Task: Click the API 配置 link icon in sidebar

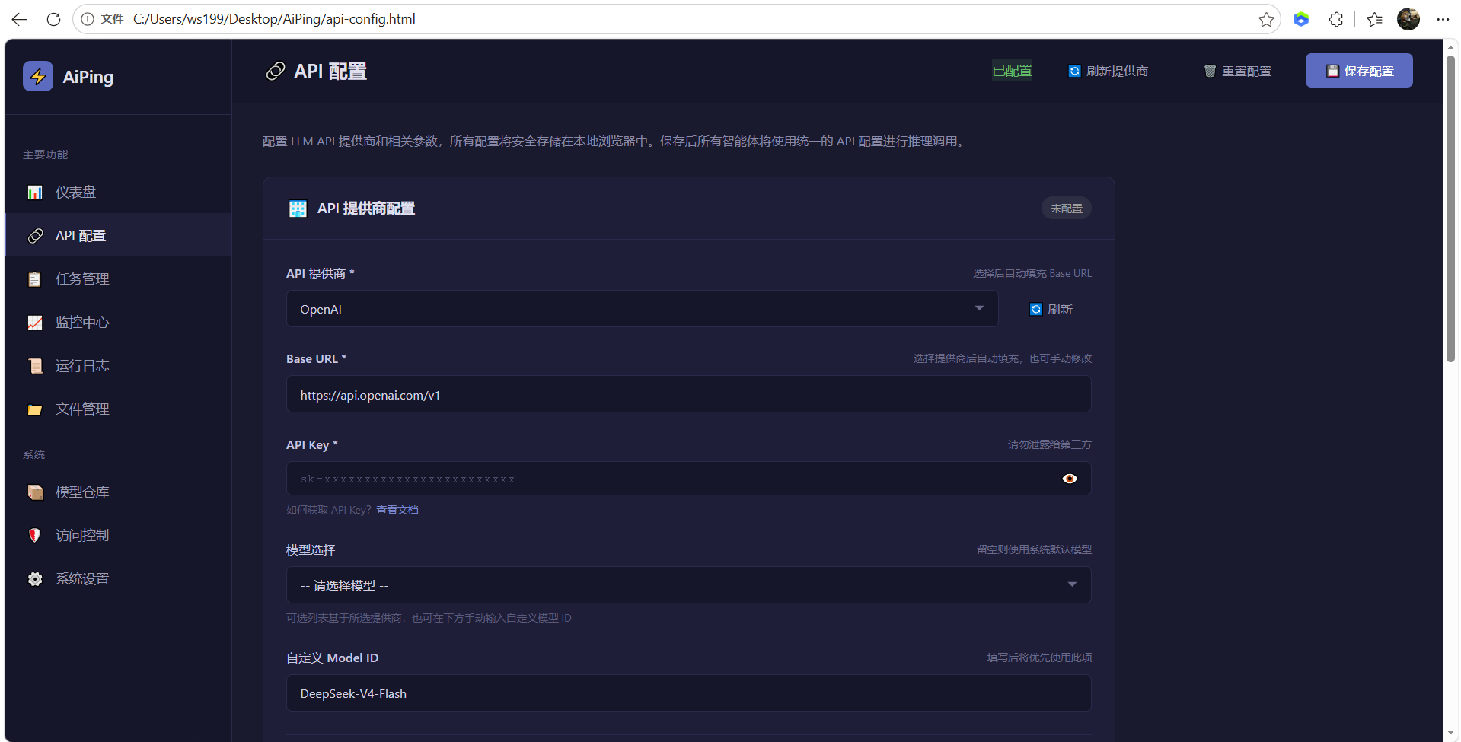Action: 35,236
